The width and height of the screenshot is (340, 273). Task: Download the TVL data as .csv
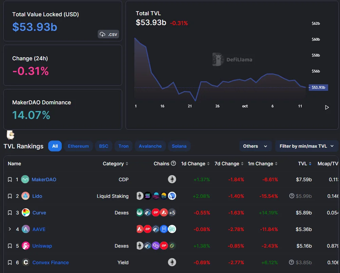(x=108, y=34)
